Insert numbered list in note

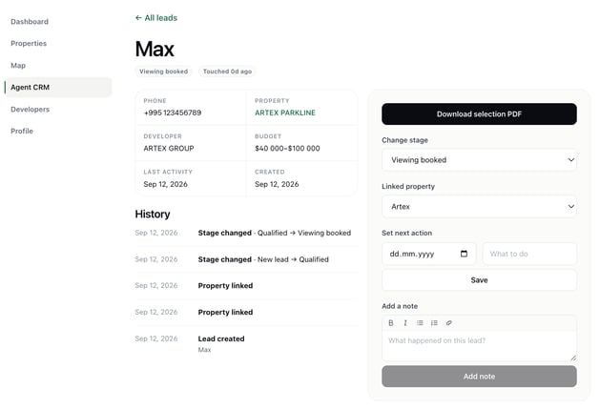tap(434, 323)
